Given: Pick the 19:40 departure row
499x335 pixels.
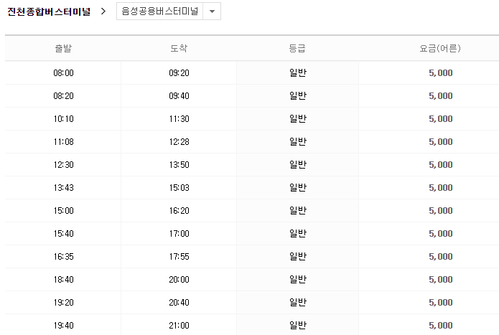Looking at the screenshot, I should click(63, 326).
